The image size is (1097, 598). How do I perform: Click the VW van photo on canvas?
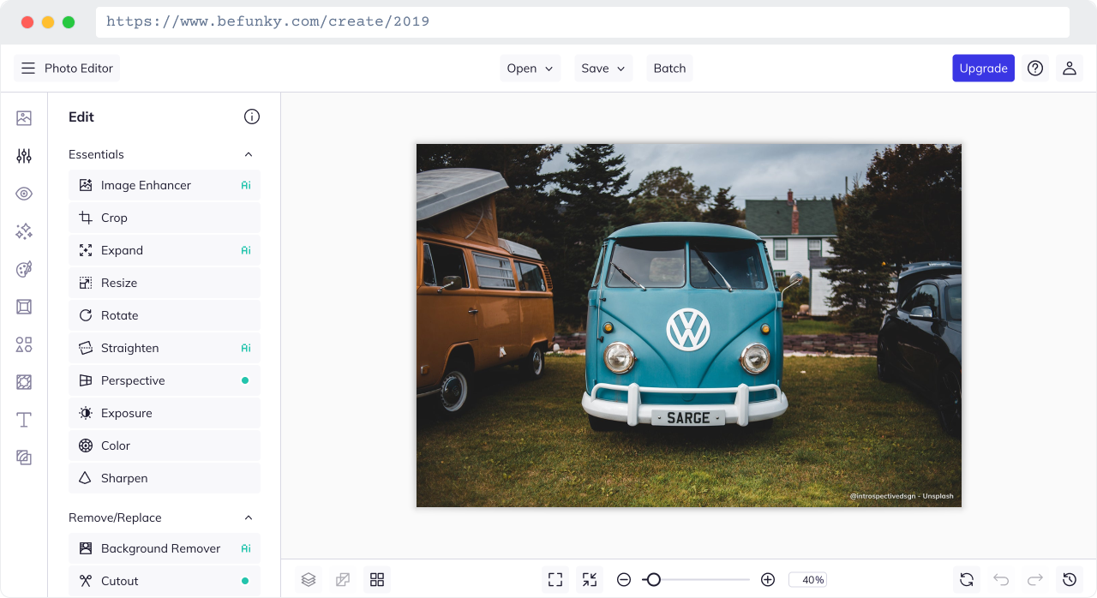point(689,326)
